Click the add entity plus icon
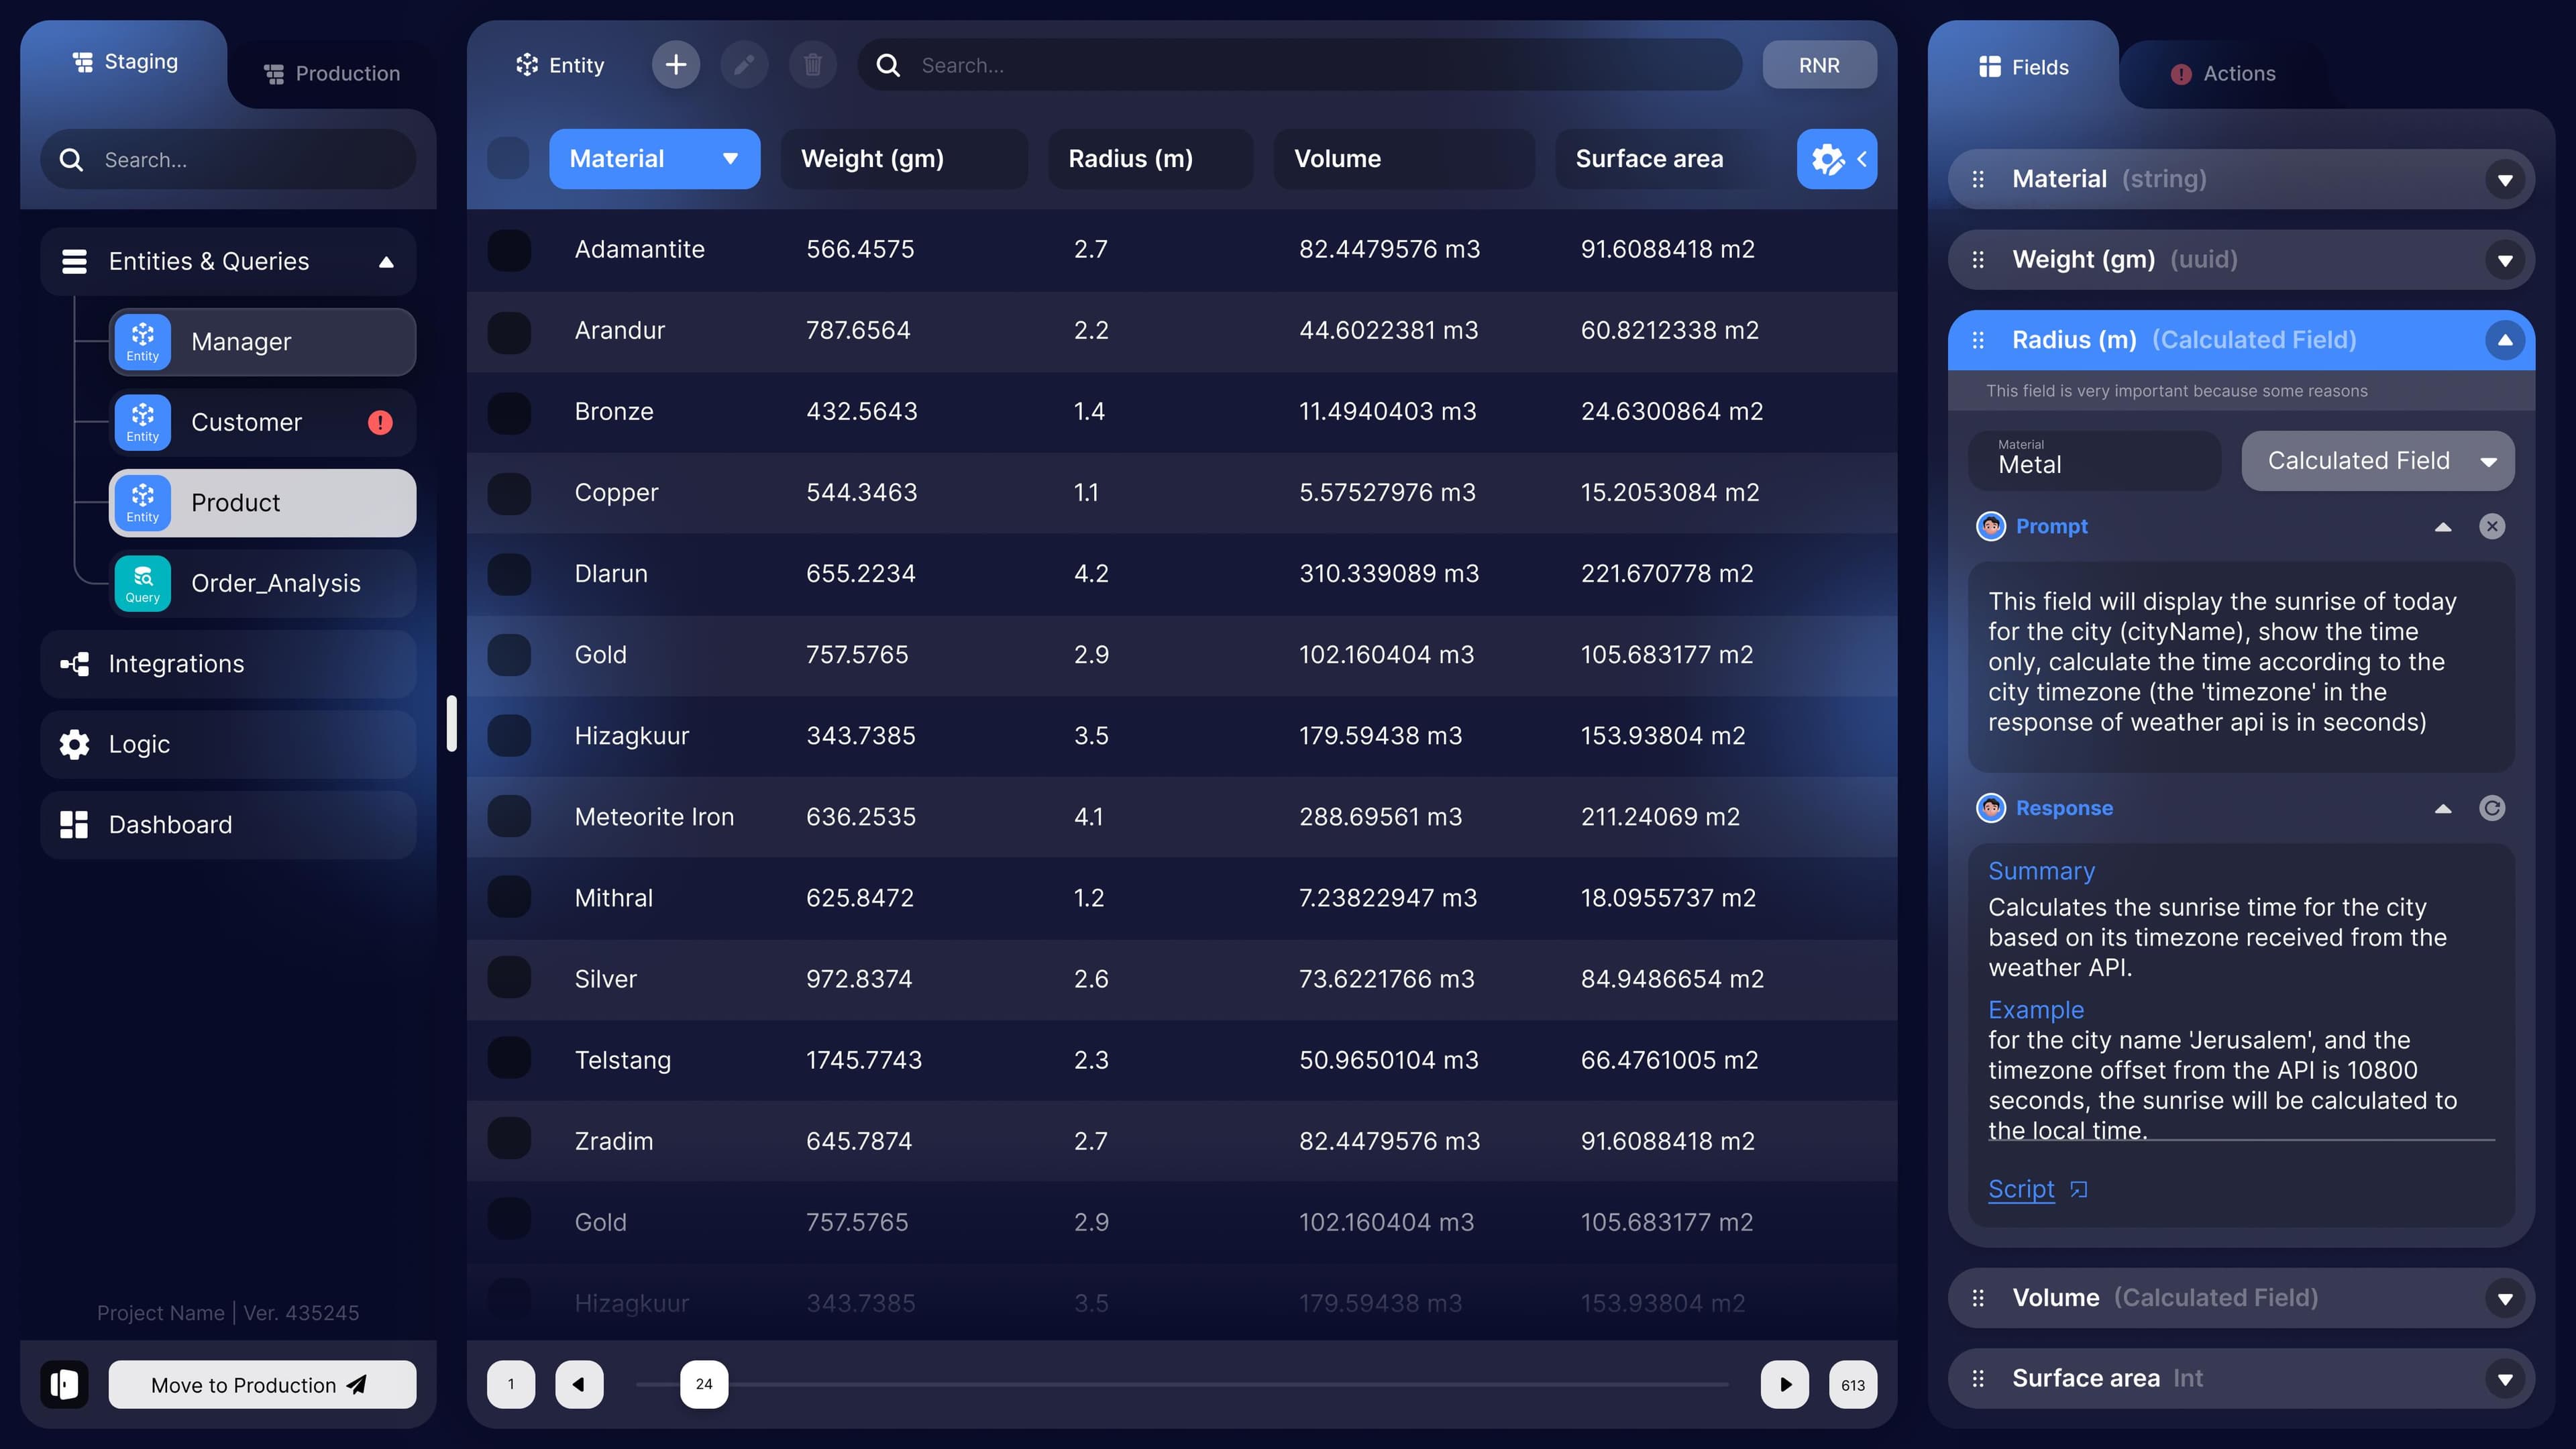The height and width of the screenshot is (1449, 2576). (x=676, y=65)
